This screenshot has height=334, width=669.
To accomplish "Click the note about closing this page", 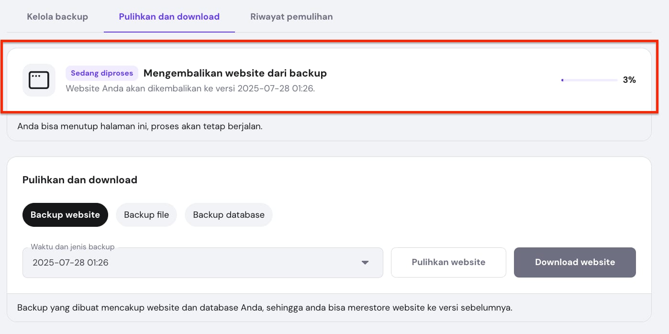I will tap(140, 127).
